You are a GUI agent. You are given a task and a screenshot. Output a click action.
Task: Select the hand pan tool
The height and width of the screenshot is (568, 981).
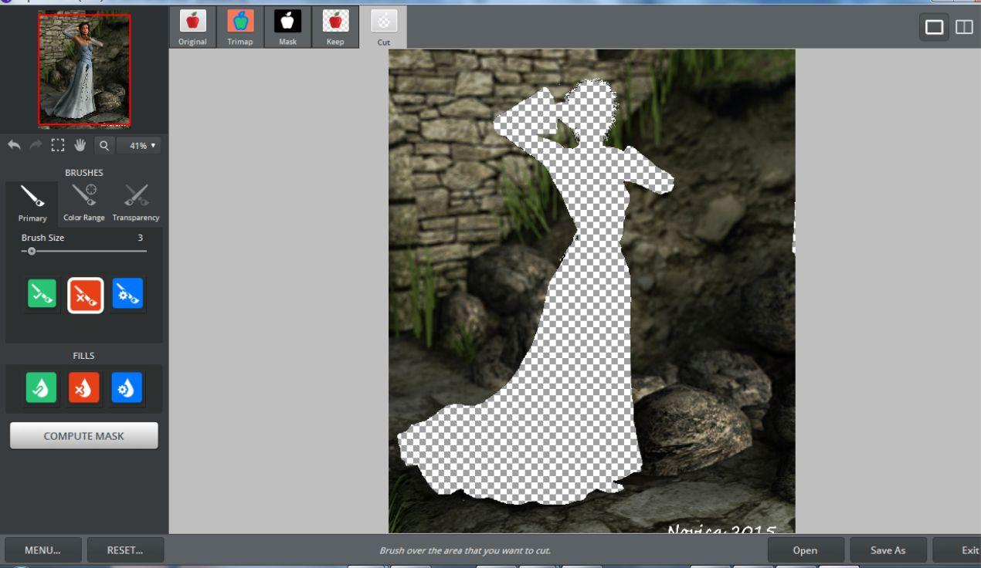[80, 145]
